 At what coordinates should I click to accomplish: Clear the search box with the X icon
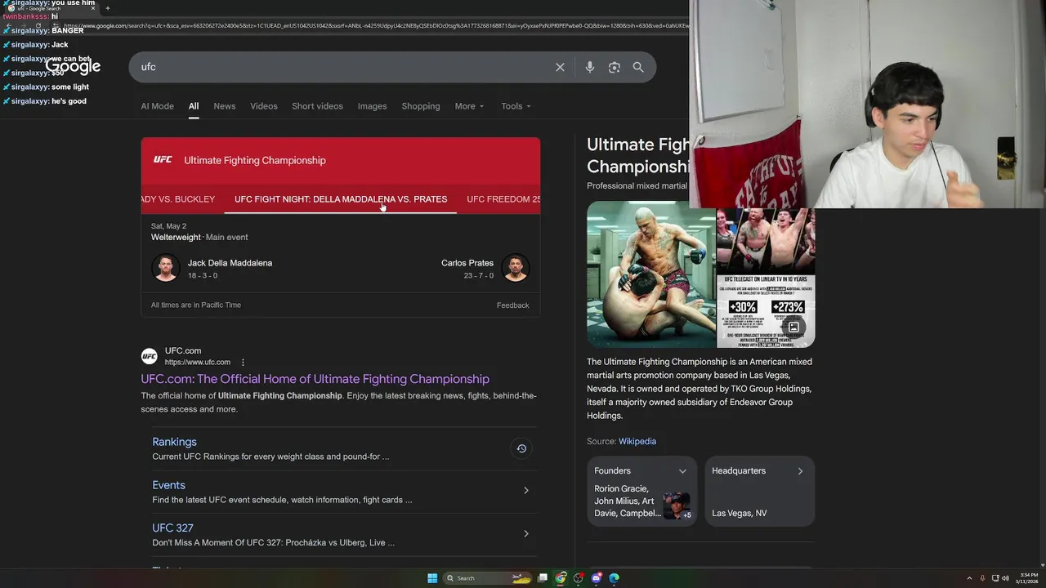point(560,67)
